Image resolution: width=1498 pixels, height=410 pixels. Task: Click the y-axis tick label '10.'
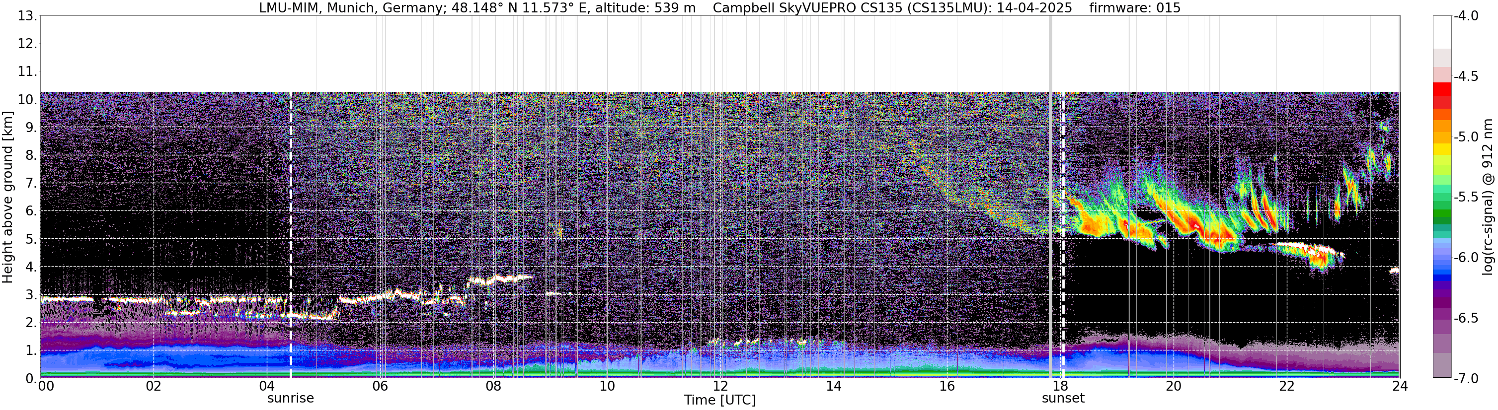click(27, 100)
